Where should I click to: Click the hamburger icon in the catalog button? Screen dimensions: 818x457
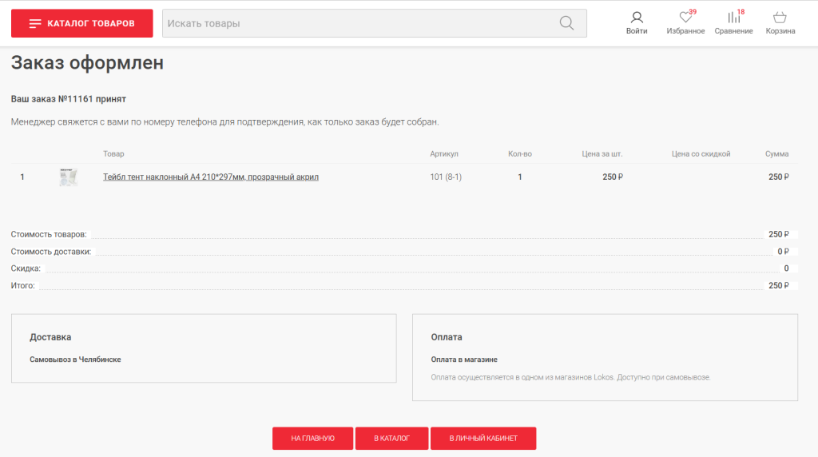coord(35,24)
